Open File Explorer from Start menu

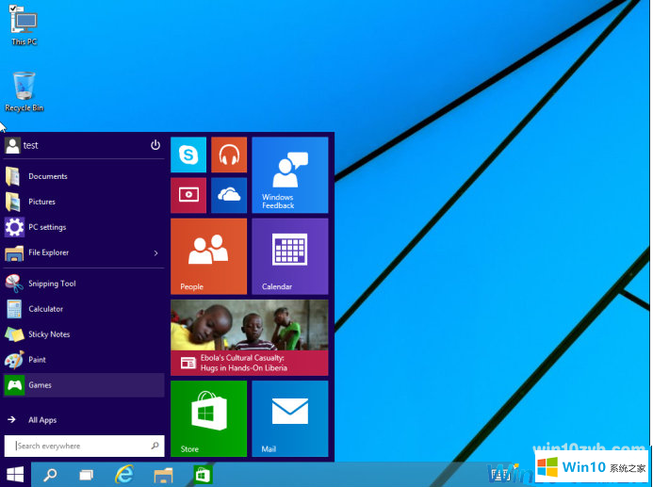[x=84, y=252]
